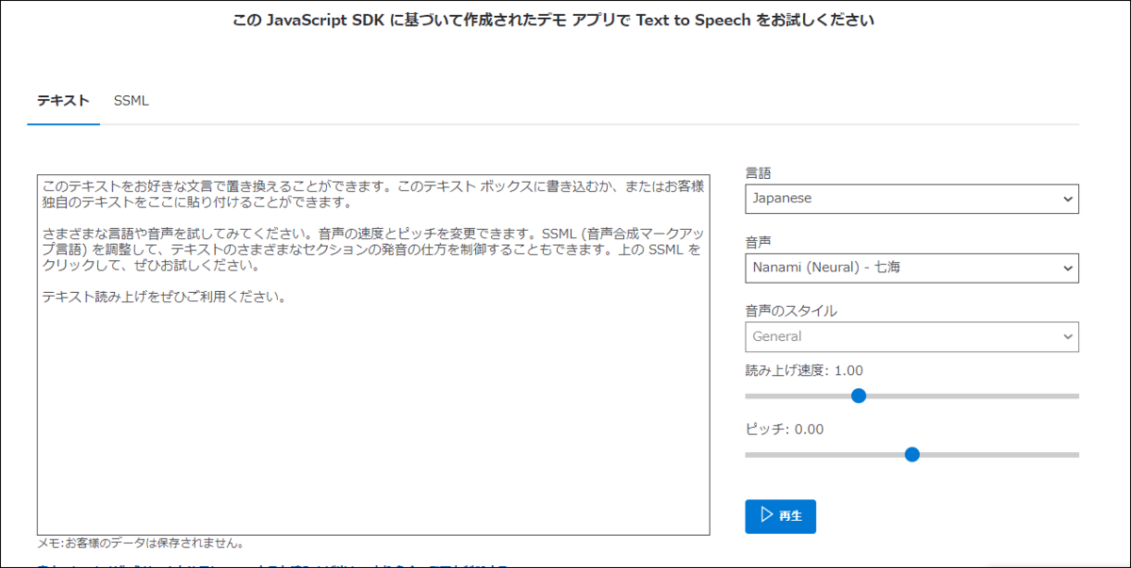Click the ピッチ slider track
Viewport: 1131px width, 568px height.
click(1018, 454)
